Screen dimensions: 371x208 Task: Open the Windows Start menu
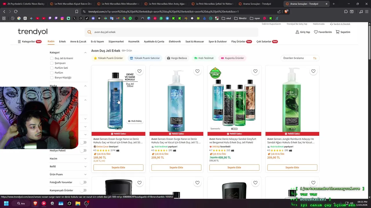[x=6, y=203]
